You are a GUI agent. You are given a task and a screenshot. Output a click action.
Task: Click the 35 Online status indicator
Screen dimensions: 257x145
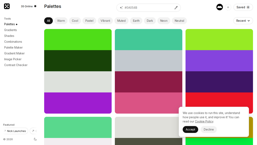pyautogui.click(x=29, y=6)
